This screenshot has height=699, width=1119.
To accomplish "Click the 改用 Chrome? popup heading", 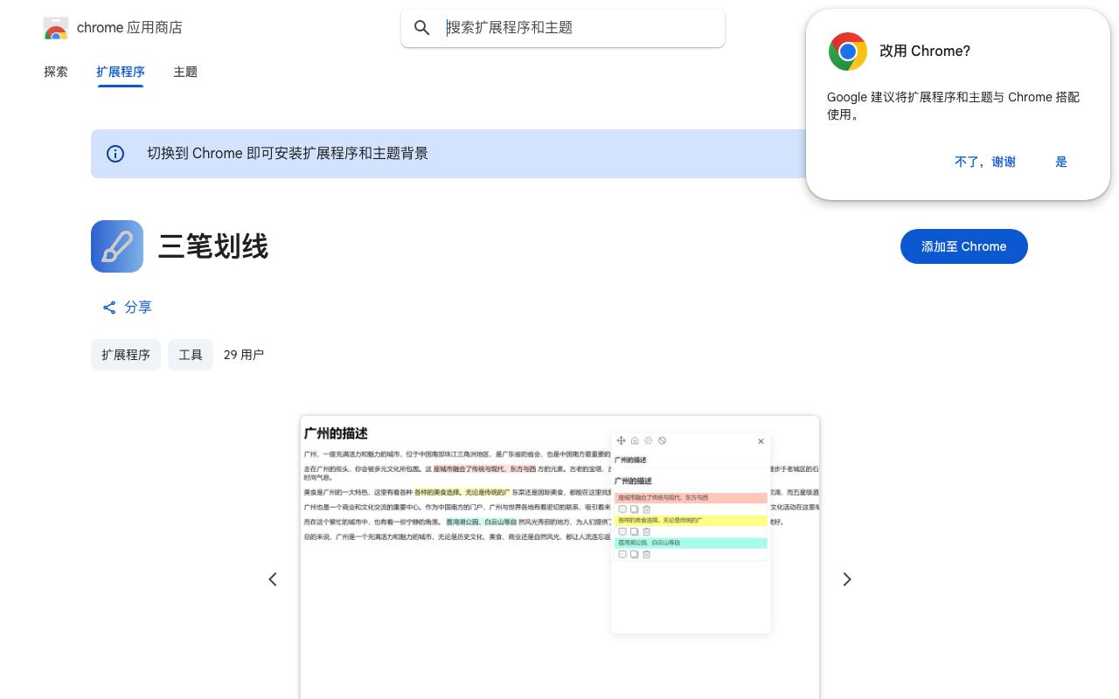I will 925,52.
